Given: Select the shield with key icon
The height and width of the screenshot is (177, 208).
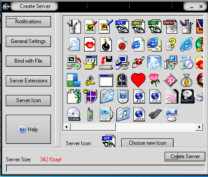Looking at the screenshot, I should coord(90,96).
